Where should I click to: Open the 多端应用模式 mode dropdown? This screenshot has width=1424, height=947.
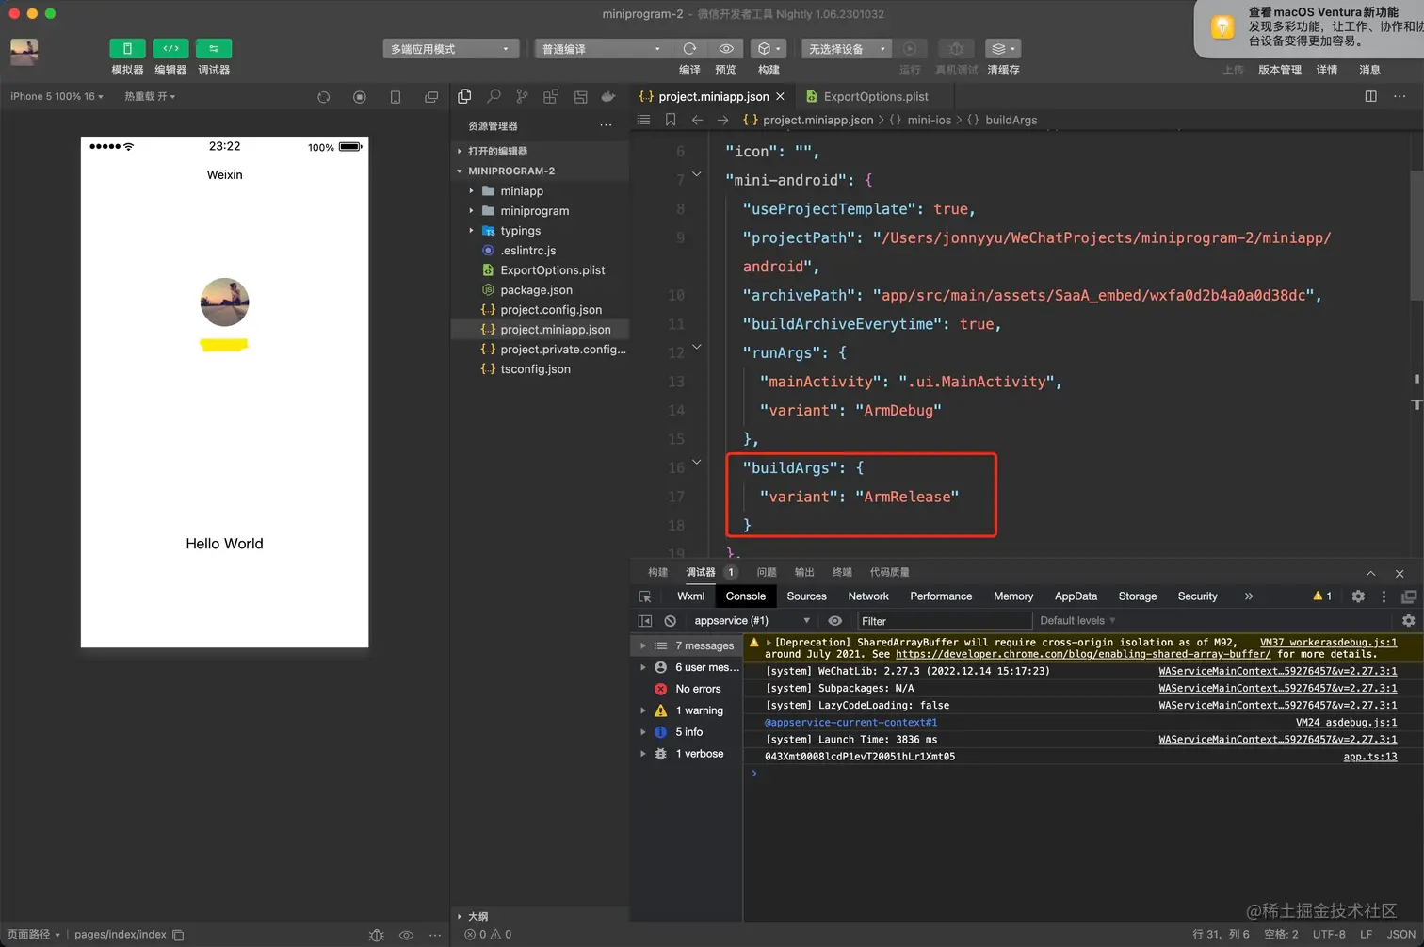click(x=450, y=49)
